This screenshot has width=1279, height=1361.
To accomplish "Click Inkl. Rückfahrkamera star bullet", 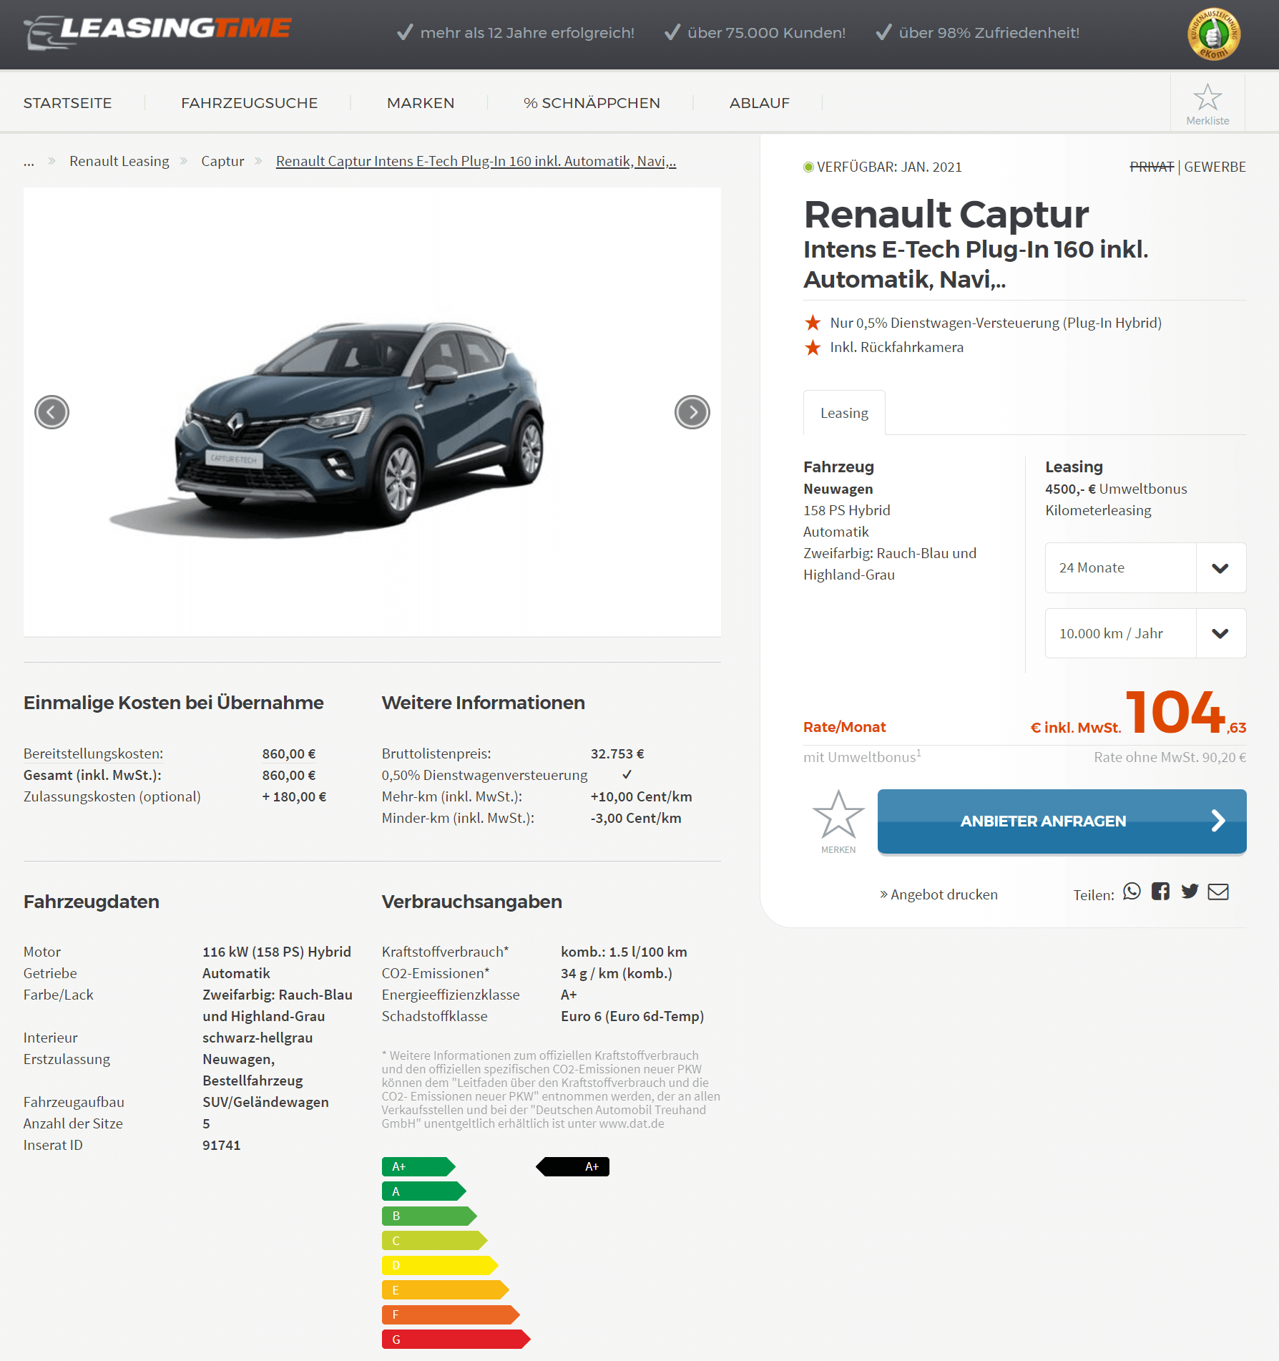I will pyautogui.click(x=813, y=347).
